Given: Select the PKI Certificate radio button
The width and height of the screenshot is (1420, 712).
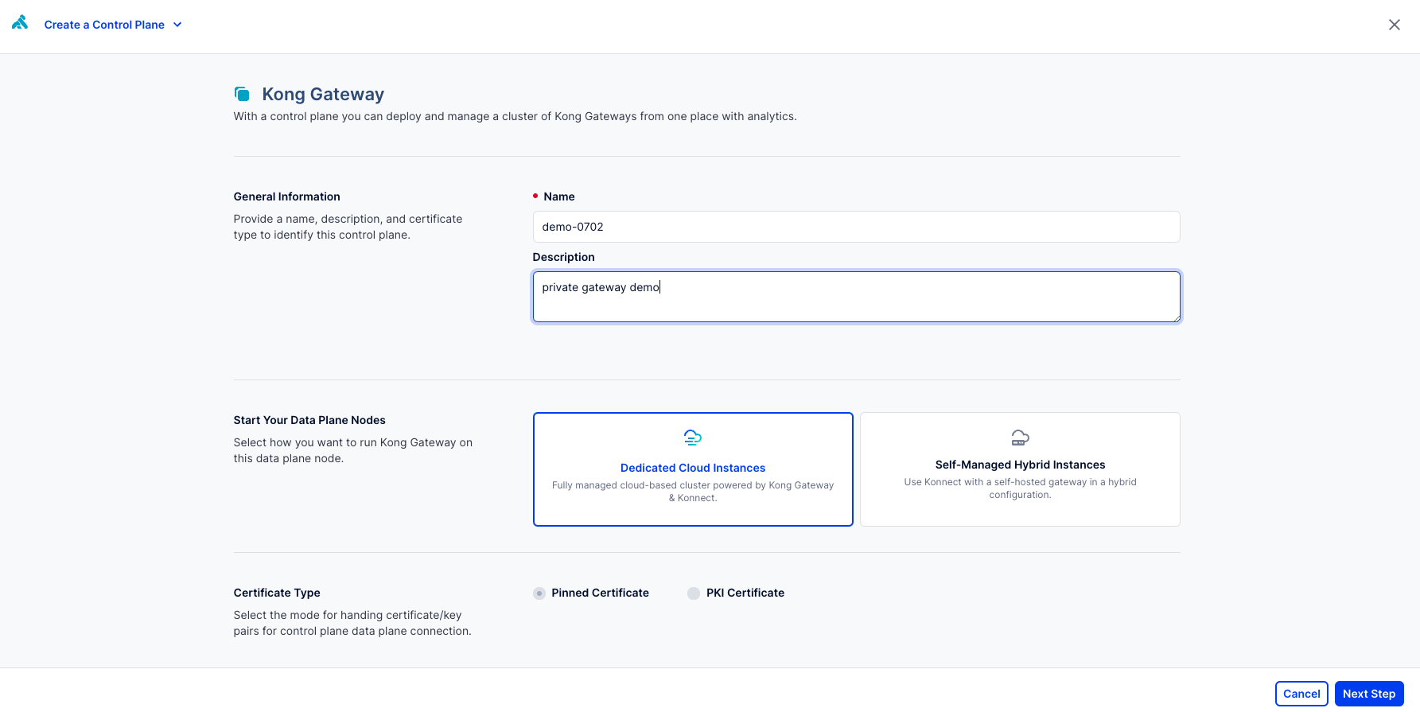Looking at the screenshot, I should [694, 593].
